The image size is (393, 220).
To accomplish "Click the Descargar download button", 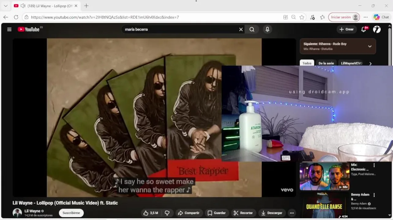I will click(272, 213).
